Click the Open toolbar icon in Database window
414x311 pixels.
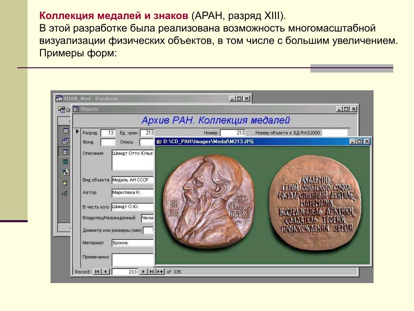(x=62, y=109)
